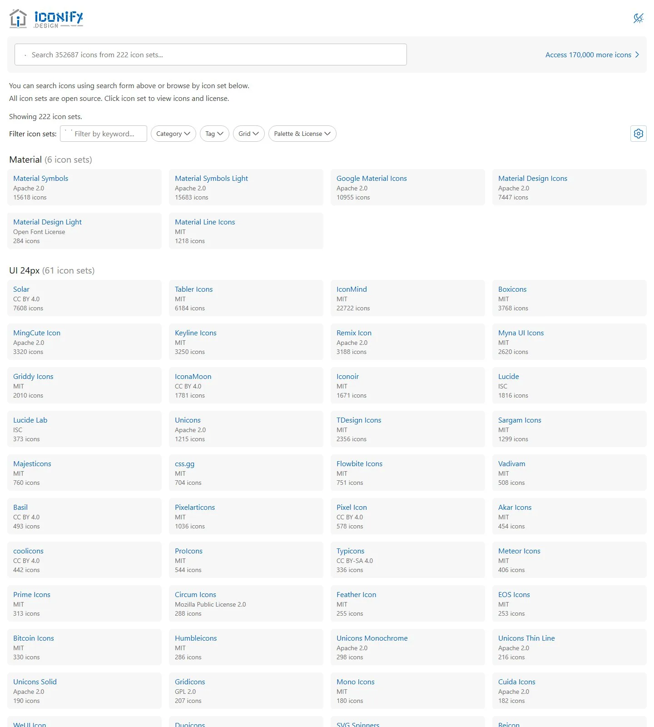View Google Material Icons set
The width and height of the screenshot is (654, 727).
[408, 187]
